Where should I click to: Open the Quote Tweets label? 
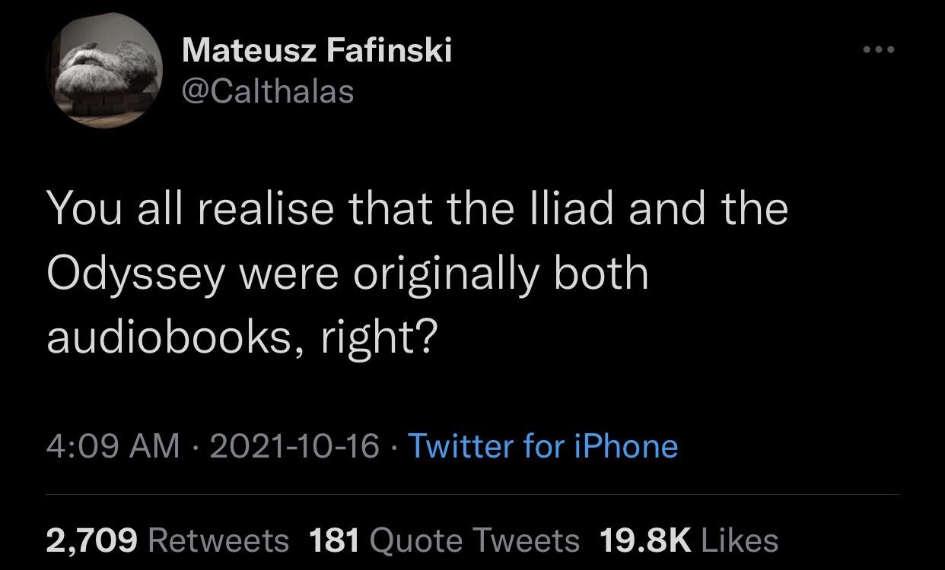tap(474, 540)
